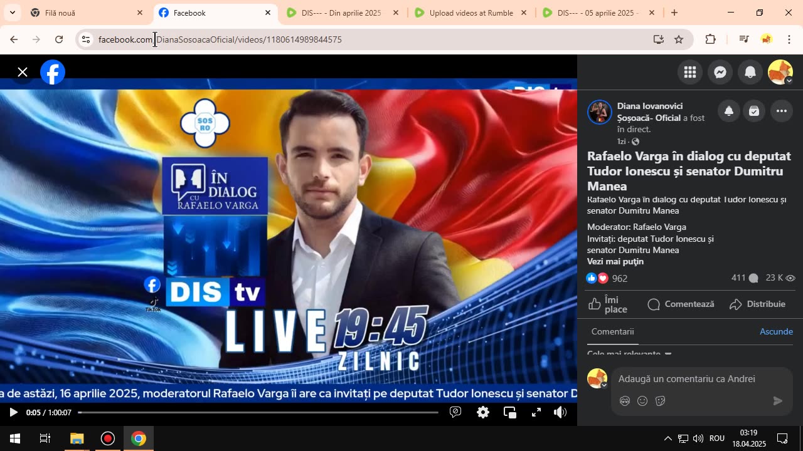The image size is (803, 451).
Task: Open the screen recorder taskbar app
Action: point(108,438)
